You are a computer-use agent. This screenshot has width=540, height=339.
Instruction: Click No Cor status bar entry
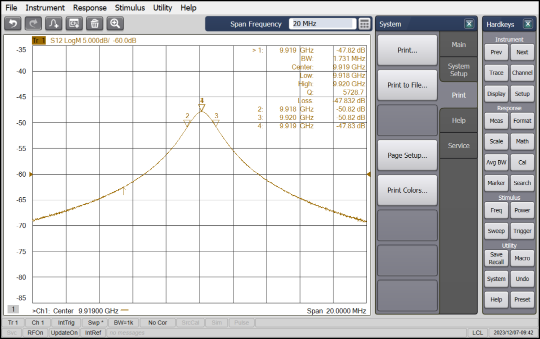(x=157, y=323)
